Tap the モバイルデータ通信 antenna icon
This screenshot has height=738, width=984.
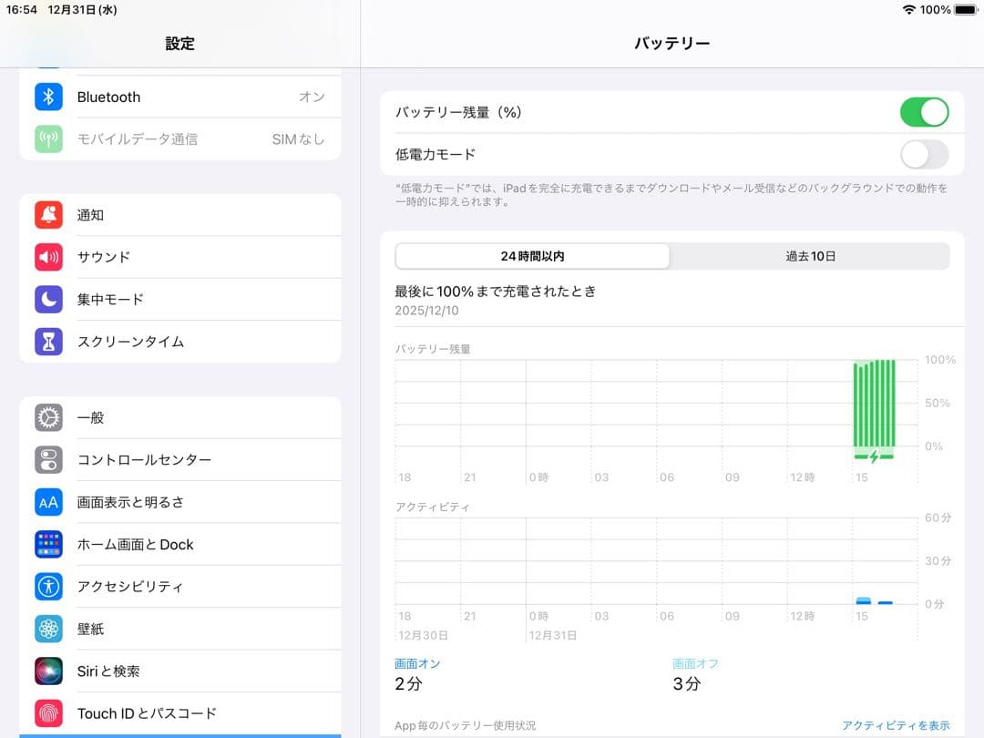[48, 138]
